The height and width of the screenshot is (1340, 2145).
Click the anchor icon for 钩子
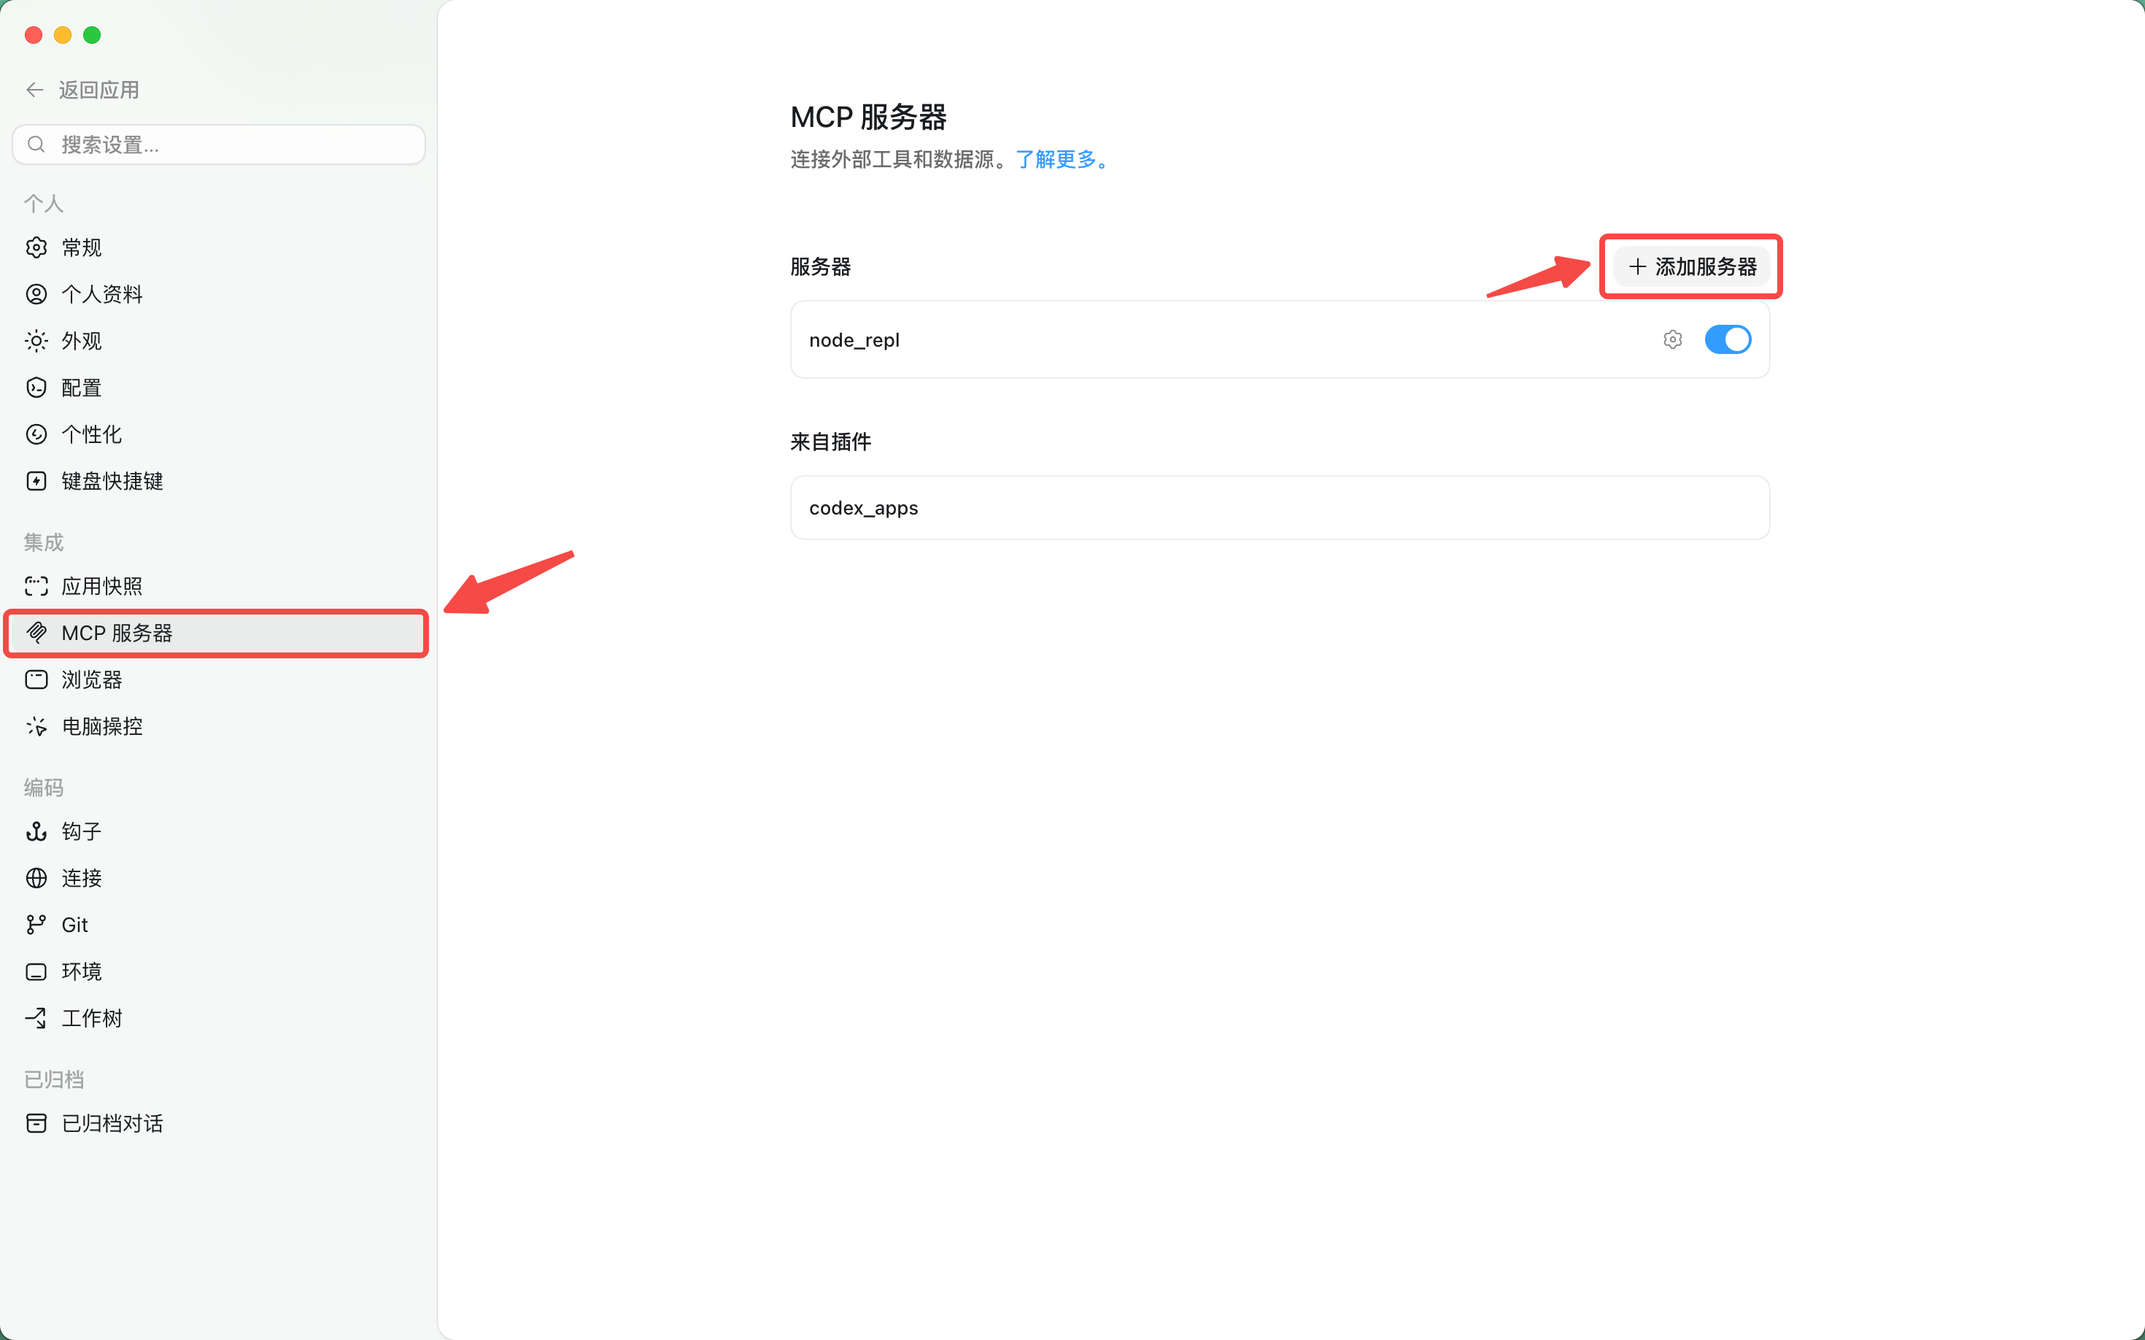[x=36, y=831]
